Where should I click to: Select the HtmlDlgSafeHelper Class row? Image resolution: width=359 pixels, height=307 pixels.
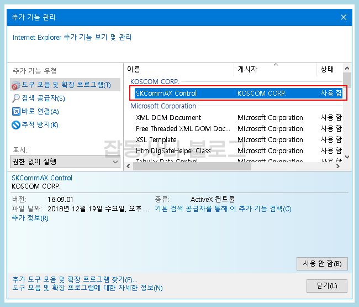point(239,150)
